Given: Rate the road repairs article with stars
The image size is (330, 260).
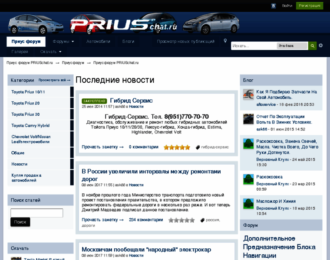Looking at the screenshot, I should [181, 220].
